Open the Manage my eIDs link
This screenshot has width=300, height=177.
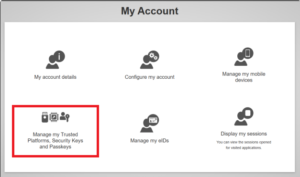tap(149, 141)
